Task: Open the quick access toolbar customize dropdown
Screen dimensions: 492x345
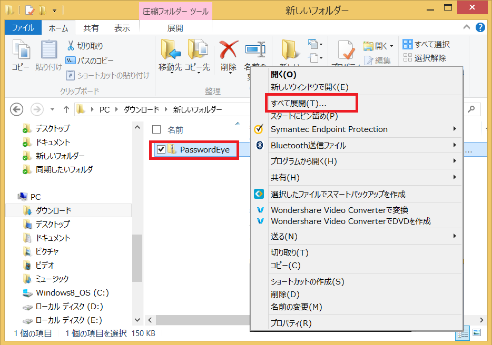Action: pyautogui.click(x=55, y=11)
